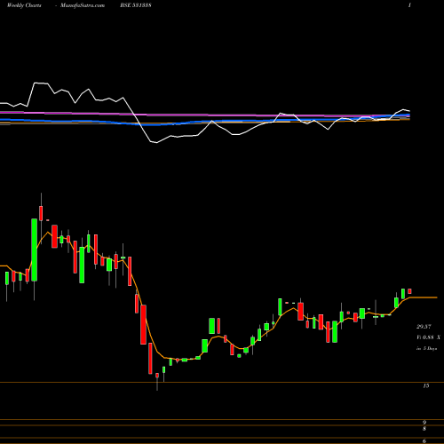Click the price axis label '15'
Screen dimensions: 444x444
pyautogui.click(x=425, y=385)
